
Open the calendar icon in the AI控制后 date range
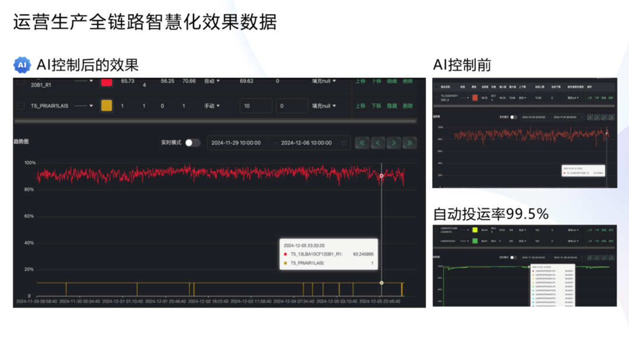tap(344, 142)
